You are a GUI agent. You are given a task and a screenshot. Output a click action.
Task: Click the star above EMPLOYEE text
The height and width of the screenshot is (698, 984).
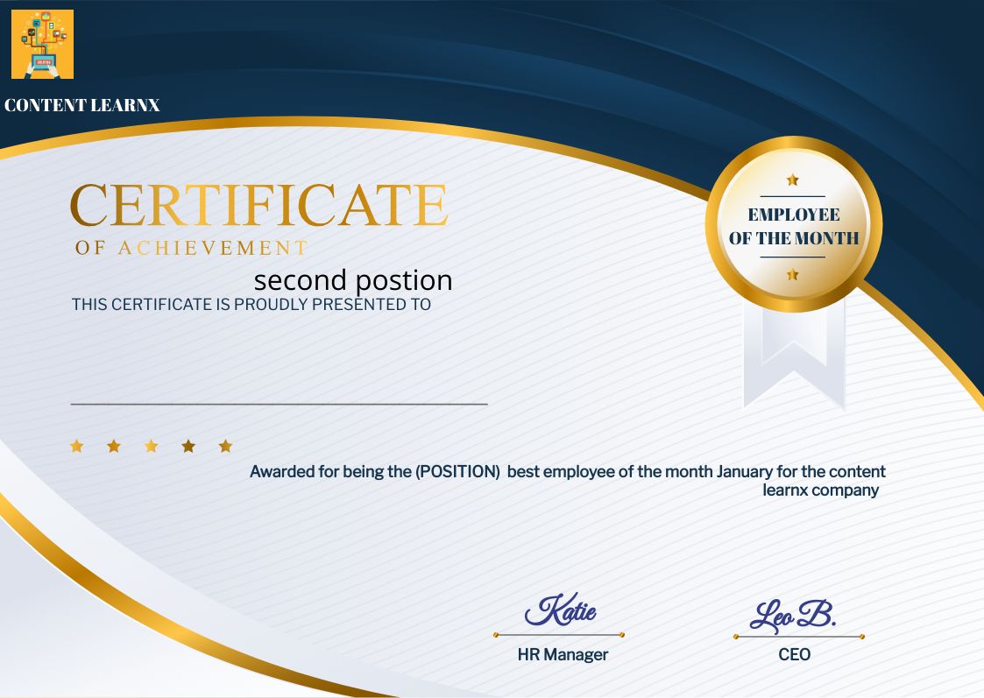coord(792,179)
